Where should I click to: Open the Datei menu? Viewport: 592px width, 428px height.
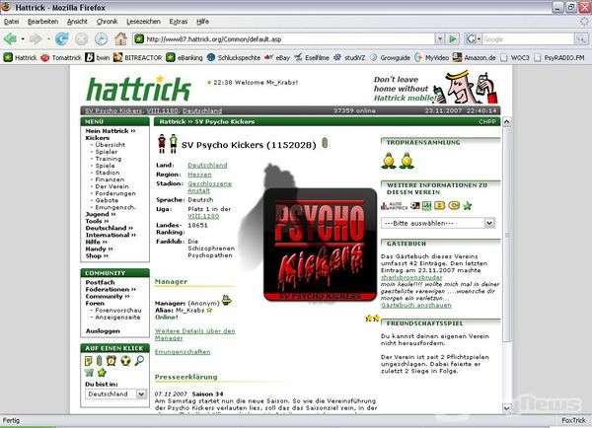[x=12, y=22]
